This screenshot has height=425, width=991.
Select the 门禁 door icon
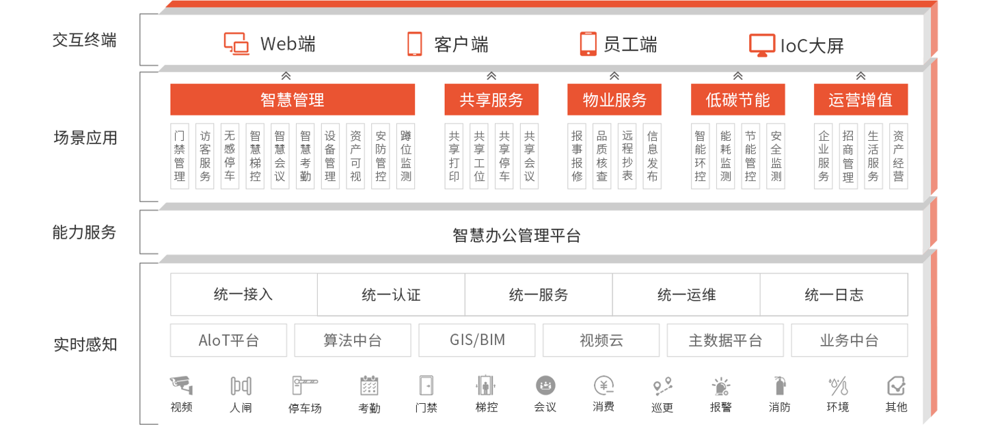[426, 385]
